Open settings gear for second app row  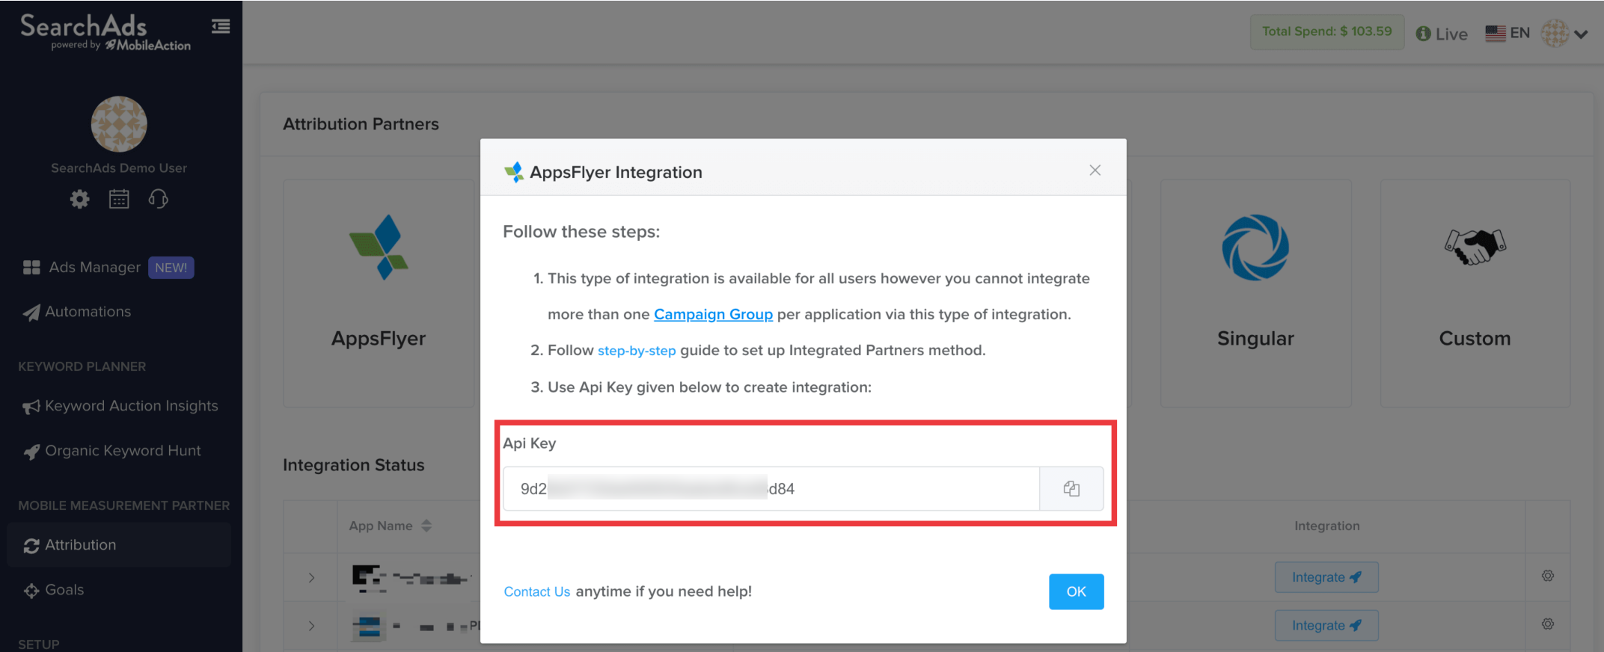[x=1547, y=624]
